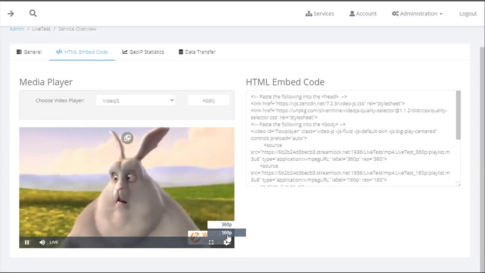Click picture-in-picture icon on video
The image size is (485, 273).
tap(127, 138)
